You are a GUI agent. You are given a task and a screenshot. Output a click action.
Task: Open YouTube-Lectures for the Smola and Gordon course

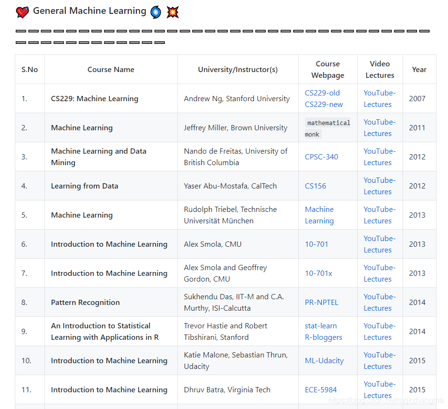pyautogui.click(x=380, y=273)
